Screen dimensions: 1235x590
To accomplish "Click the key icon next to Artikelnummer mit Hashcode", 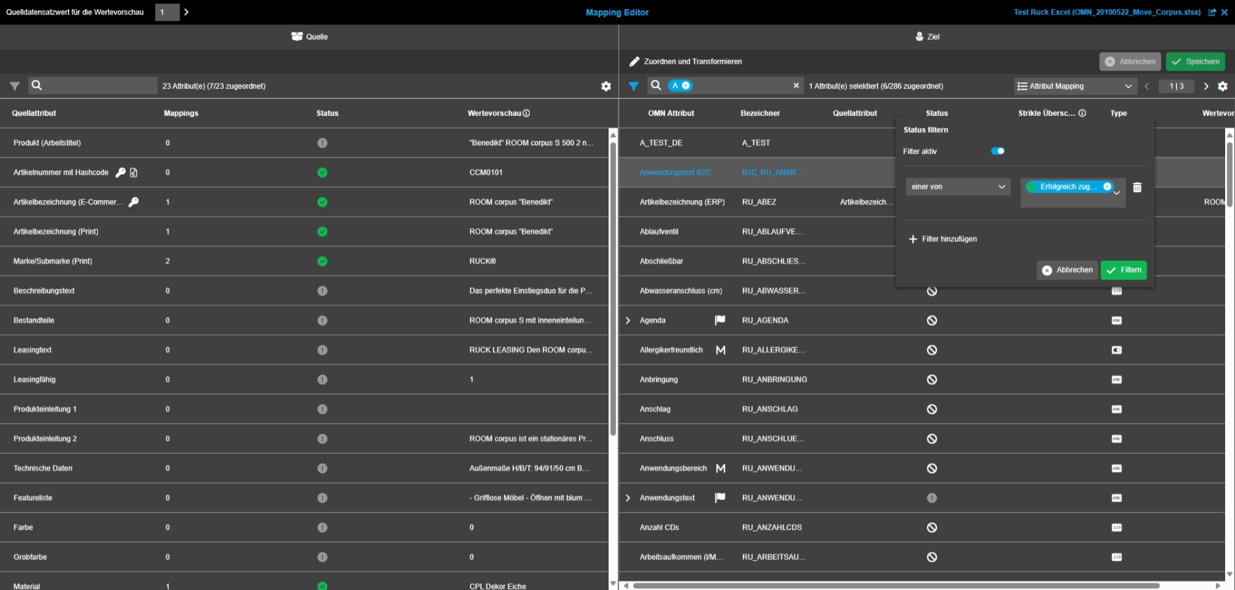I will click(x=120, y=172).
